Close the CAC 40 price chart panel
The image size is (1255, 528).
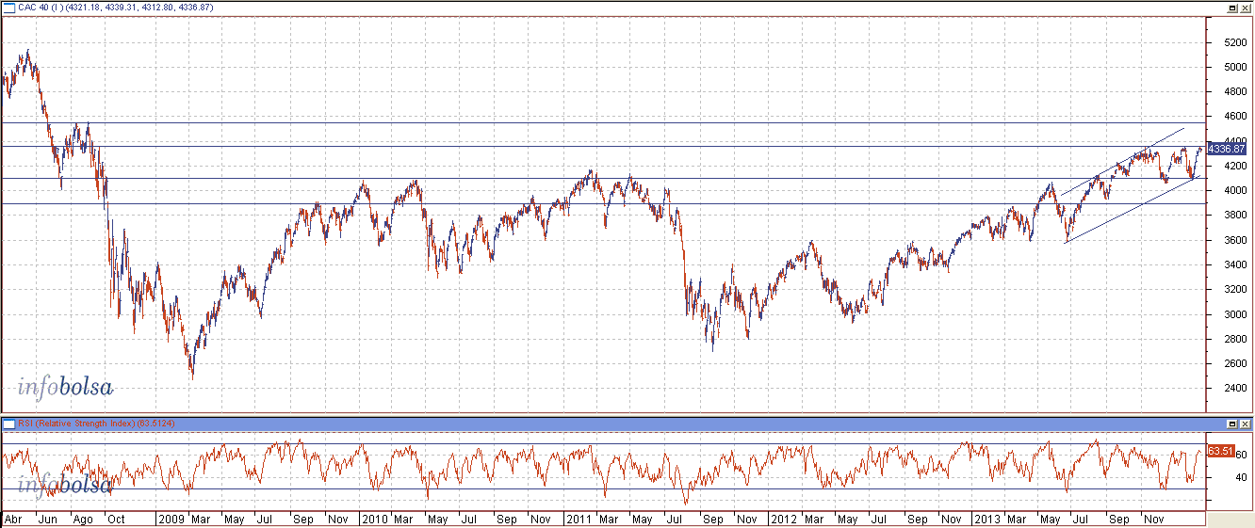click(x=1246, y=8)
